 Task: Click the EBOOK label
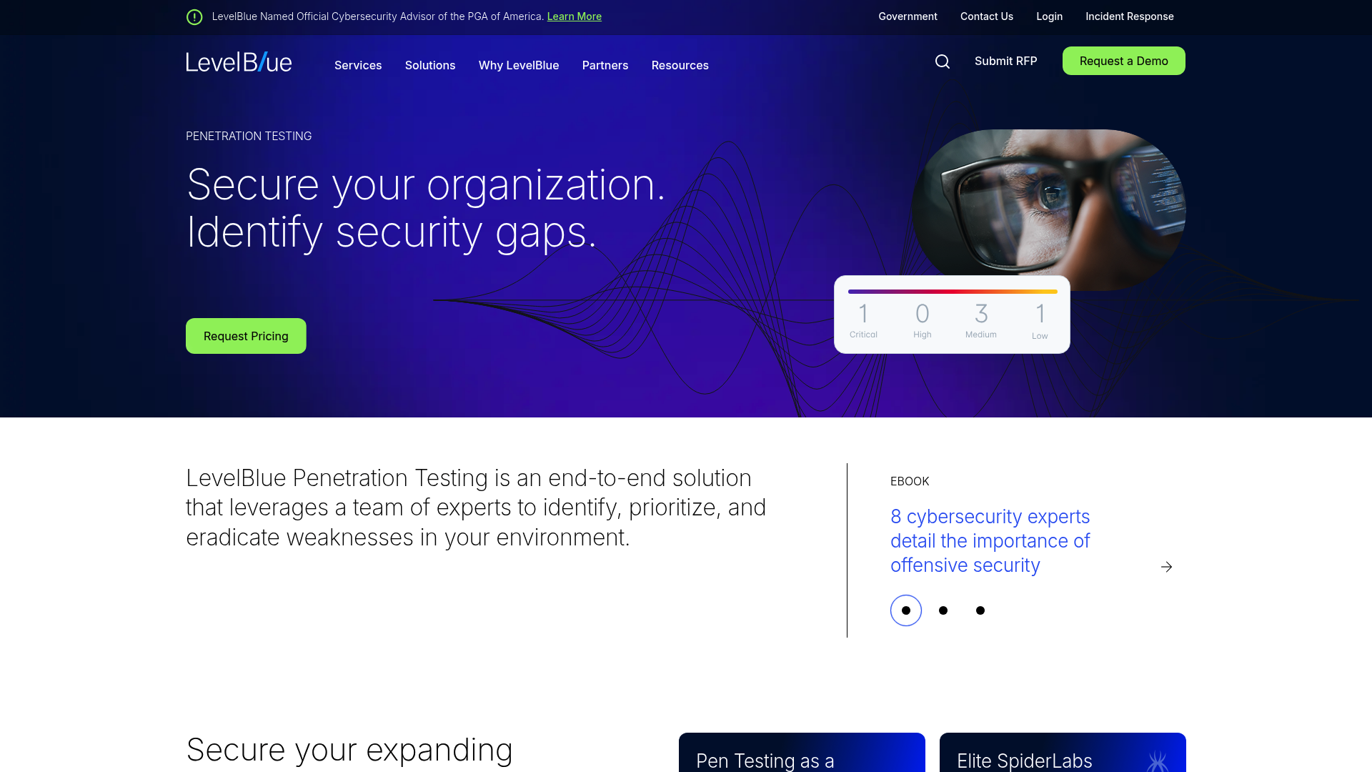click(x=910, y=481)
